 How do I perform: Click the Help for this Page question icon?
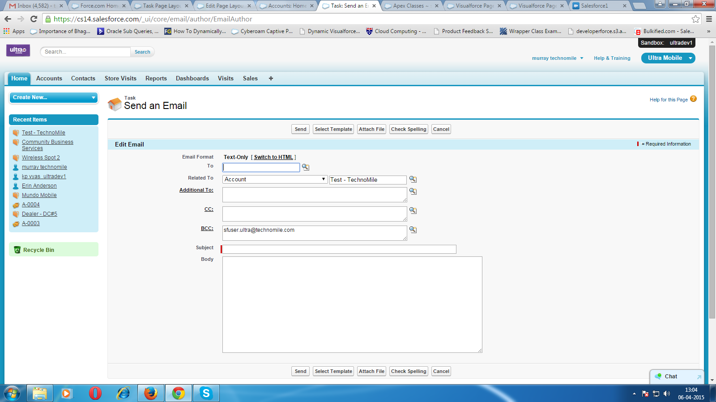(x=693, y=99)
